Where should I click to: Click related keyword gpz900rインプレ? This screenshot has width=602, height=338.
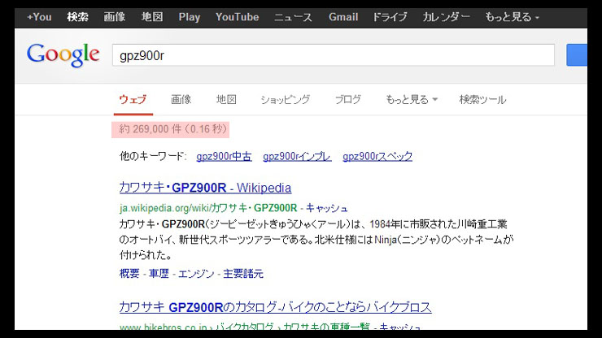tap(297, 157)
